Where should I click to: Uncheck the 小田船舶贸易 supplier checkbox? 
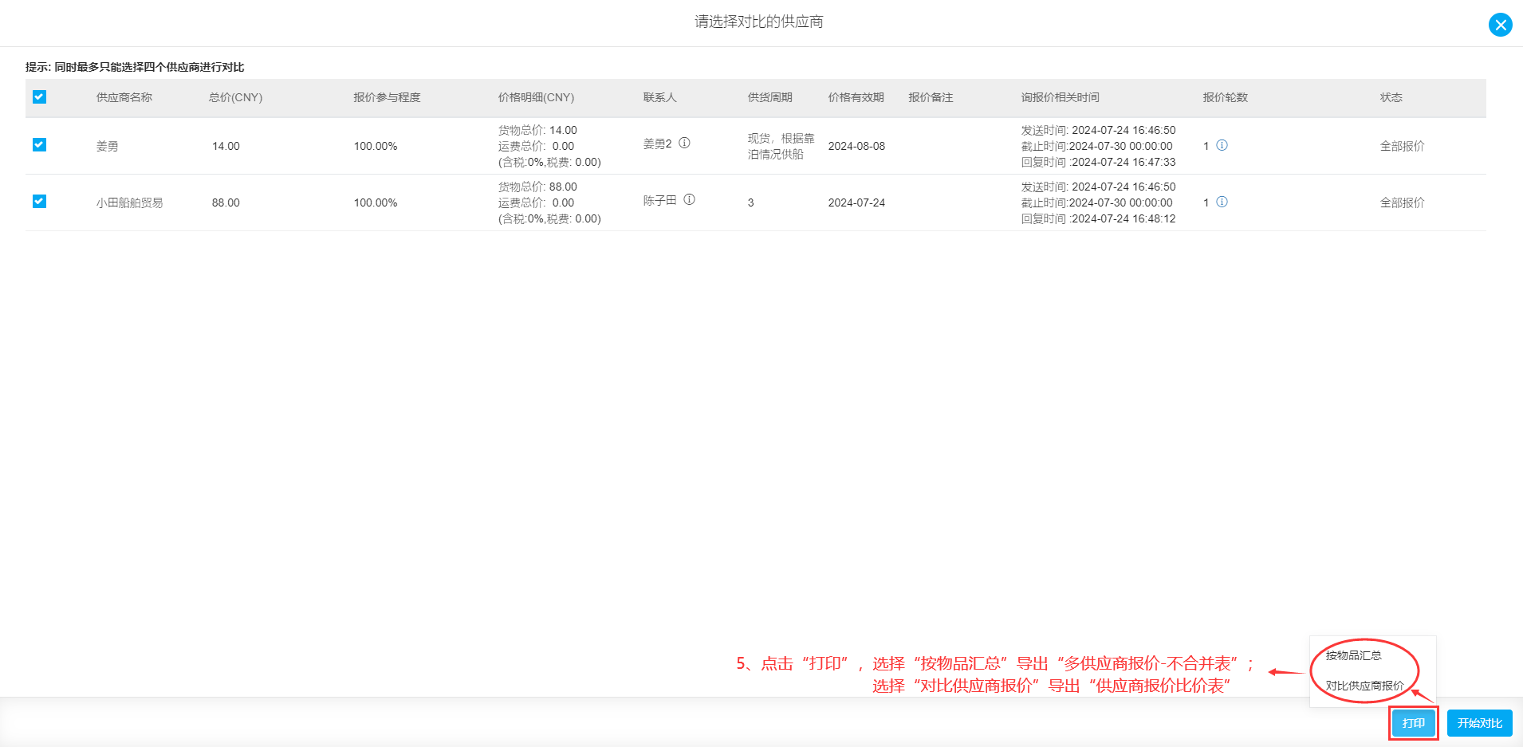pos(39,201)
